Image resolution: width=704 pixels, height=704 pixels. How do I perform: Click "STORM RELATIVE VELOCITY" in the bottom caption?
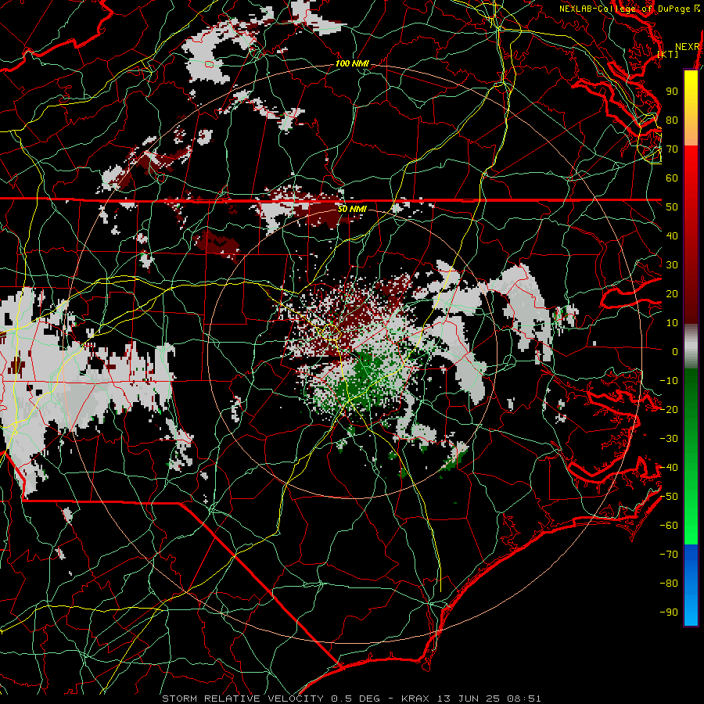tap(242, 699)
